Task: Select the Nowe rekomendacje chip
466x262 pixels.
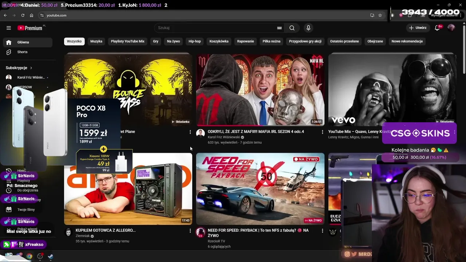Action: coord(407,41)
